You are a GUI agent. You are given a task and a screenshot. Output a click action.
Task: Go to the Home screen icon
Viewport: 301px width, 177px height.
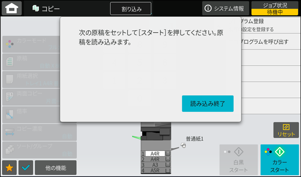pos(12,8)
